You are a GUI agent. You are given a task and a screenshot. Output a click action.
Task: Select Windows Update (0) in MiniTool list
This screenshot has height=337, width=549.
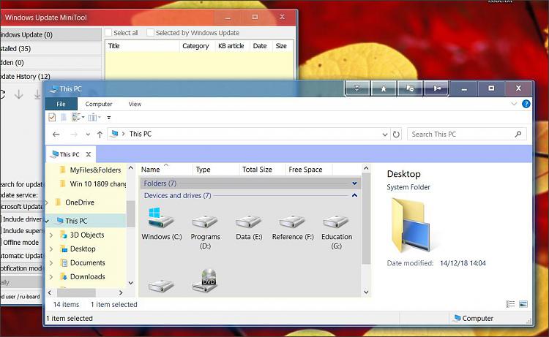(51, 34)
